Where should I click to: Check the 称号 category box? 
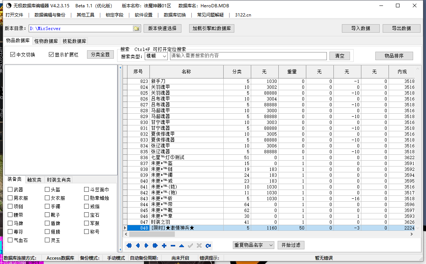[86, 231]
